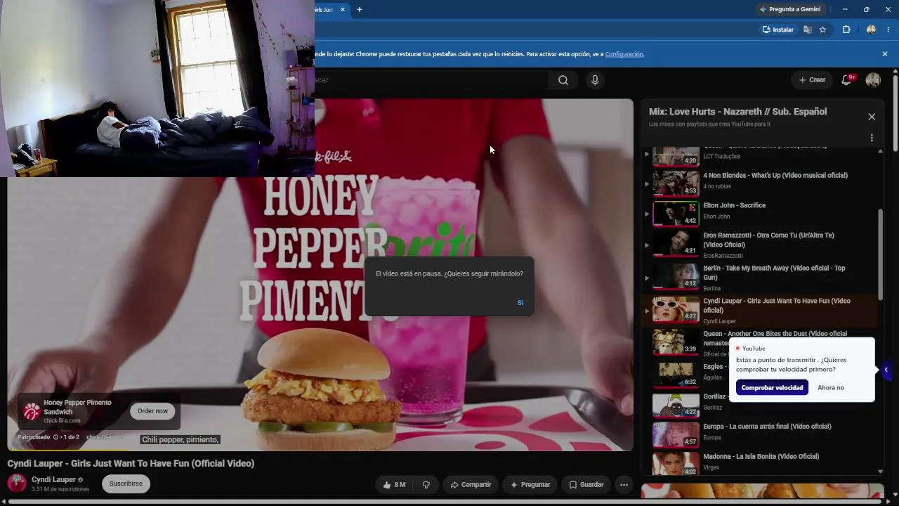The height and width of the screenshot is (506, 899).
Task: Click the Preguntar button
Action: [x=530, y=485]
